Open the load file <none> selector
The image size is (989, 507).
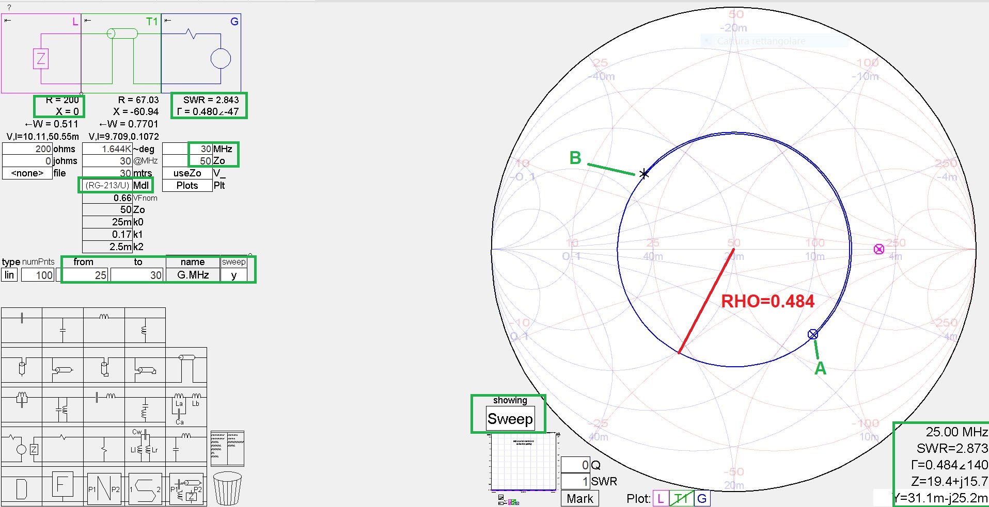pos(27,173)
